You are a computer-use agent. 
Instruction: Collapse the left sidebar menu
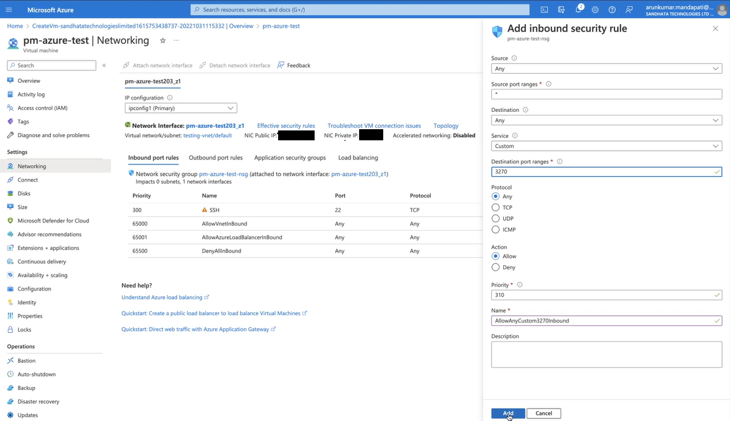[104, 65]
